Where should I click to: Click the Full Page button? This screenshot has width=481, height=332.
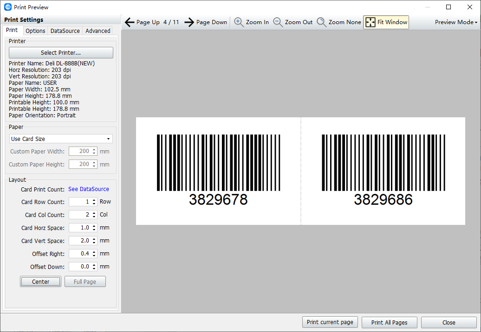(x=85, y=281)
